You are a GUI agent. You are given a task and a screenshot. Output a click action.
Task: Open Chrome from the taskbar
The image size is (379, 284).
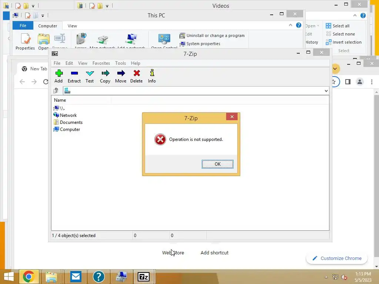[x=29, y=277]
